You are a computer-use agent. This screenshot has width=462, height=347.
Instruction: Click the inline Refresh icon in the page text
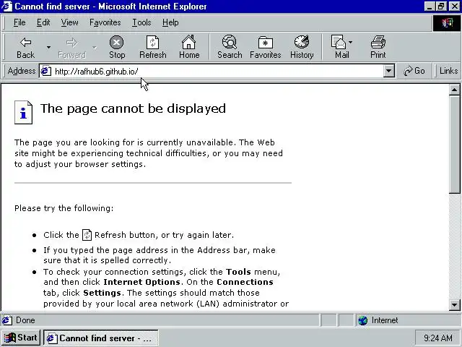pos(87,235)
